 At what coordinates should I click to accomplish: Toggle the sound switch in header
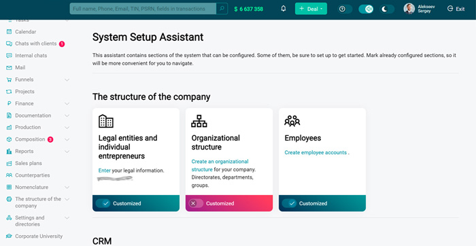[366, 9]
